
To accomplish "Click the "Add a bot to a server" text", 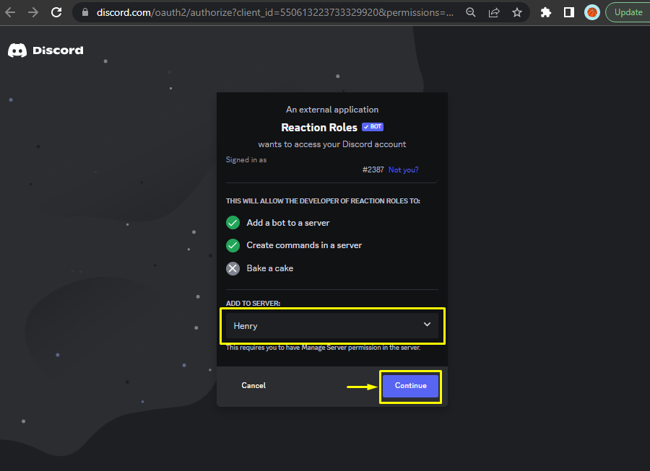I will point(288,223).
